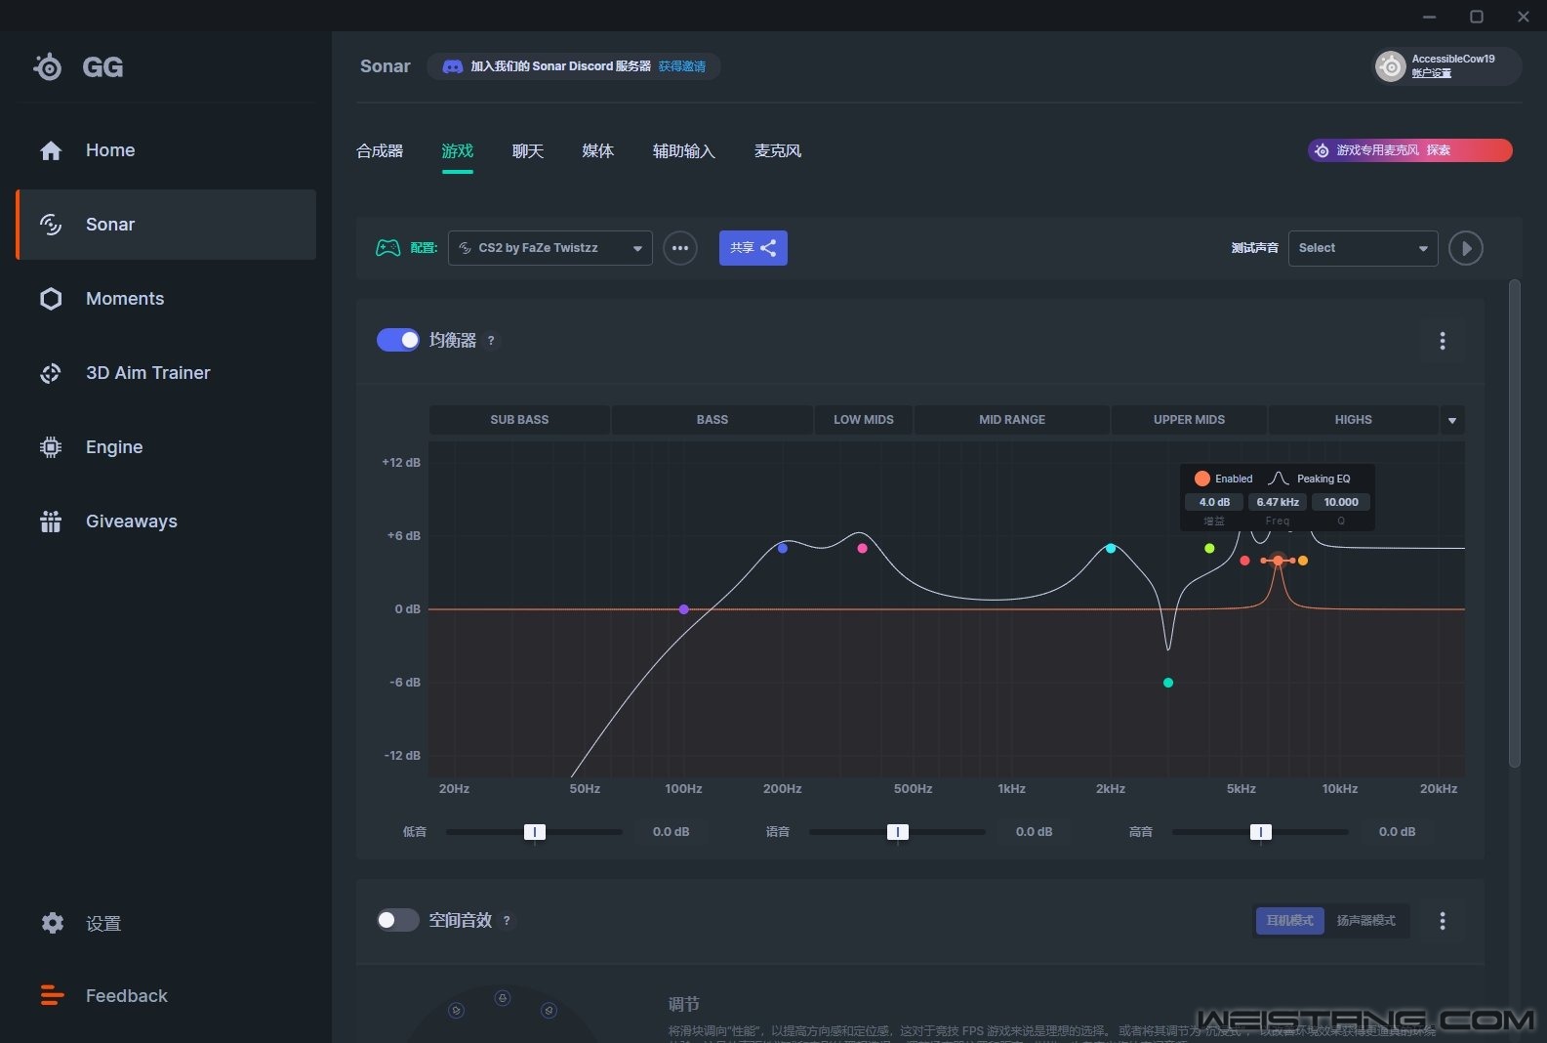The image size is (1547, 1043).
Task: Open spatial audio three-dot menu
Action: point(1443,921)
